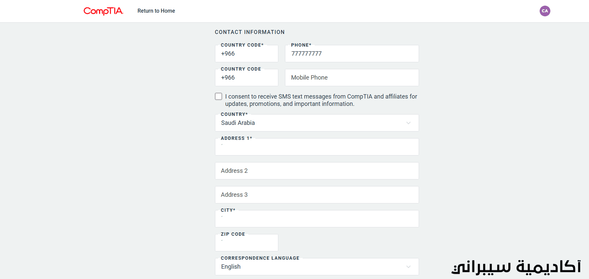Image resolution: width=589 pixels, height=279 pixels.
Task: Click the Correspondence Language chevron arrow
Action: [x=408, y=267]
